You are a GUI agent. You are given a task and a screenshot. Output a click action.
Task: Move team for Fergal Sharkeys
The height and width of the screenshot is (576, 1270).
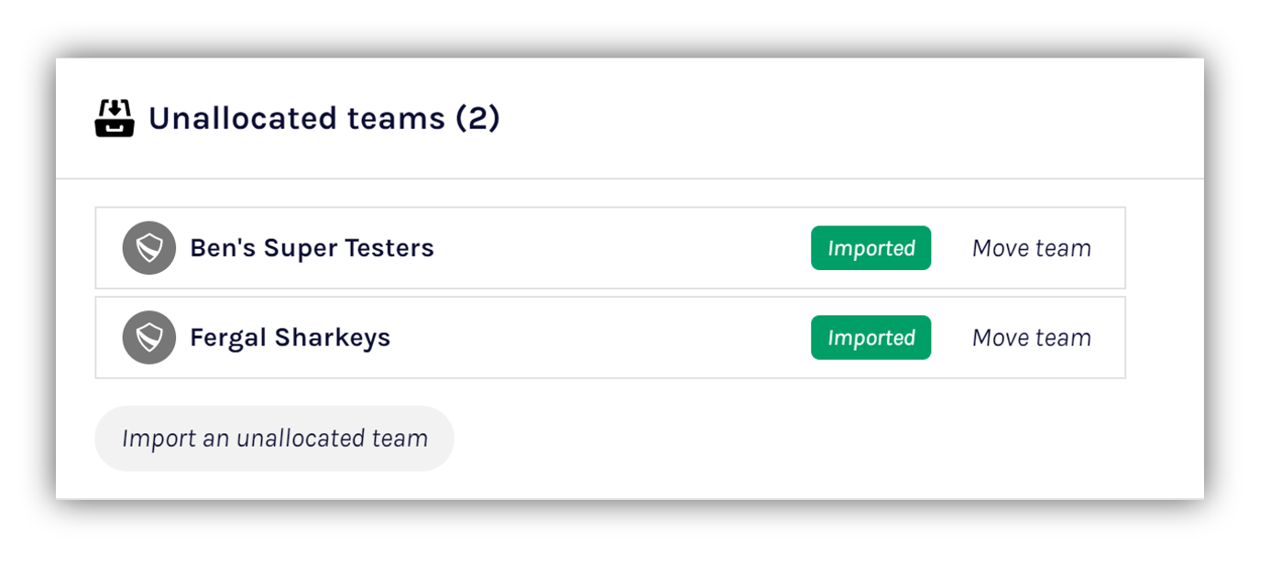click(x=1031, y=338)
